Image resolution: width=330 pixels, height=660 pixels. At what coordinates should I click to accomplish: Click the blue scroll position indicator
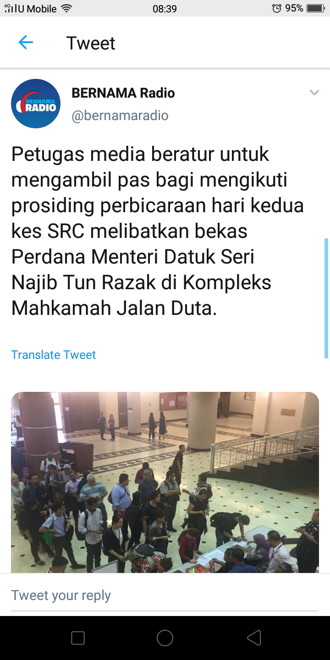(326, 298)
